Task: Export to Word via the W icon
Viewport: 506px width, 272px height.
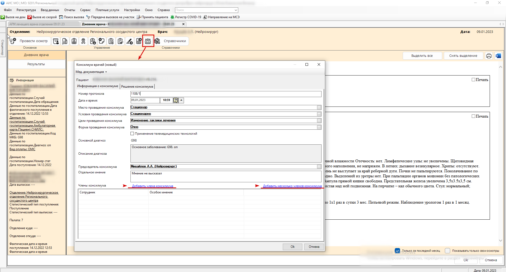Action: pos(498,56)
